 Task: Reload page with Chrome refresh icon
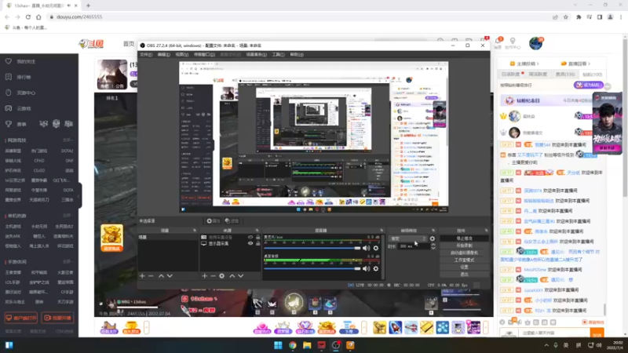tap(28, 16)
